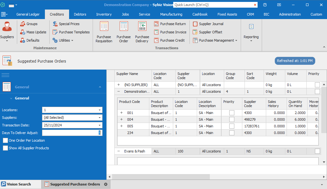The width and height of the screenshot is (327, 189).
Task: Click the Purchase Order ribbon icon
Action: [x=124, y=32]
